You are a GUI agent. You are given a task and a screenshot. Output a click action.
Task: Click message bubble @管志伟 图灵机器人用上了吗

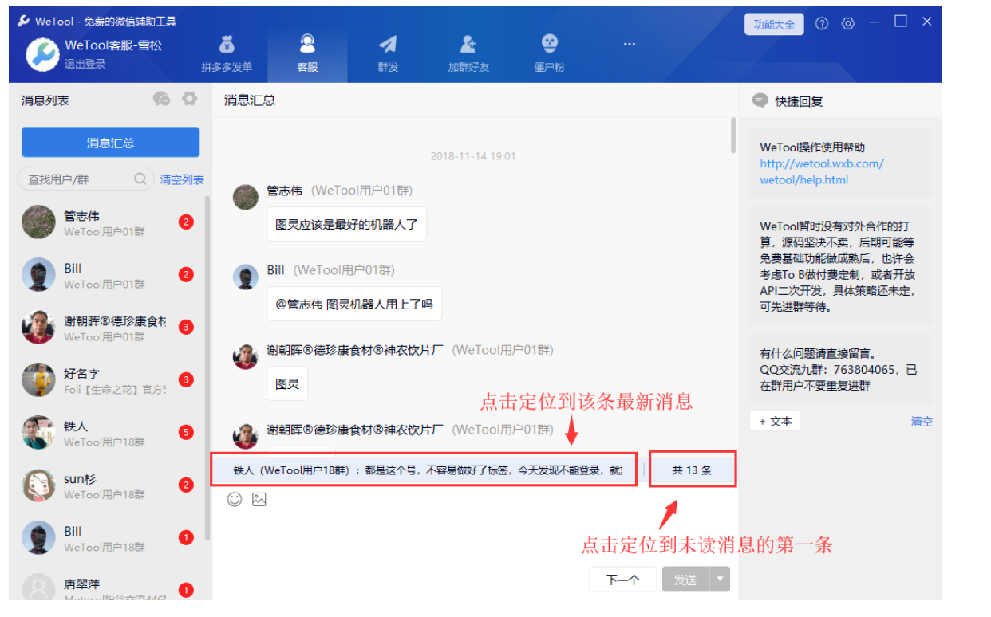pyautogui.click(x=354, y=304)
